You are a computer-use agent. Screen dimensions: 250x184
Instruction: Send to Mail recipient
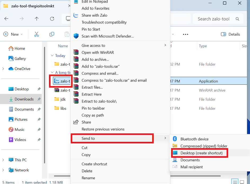click(192, 167)
